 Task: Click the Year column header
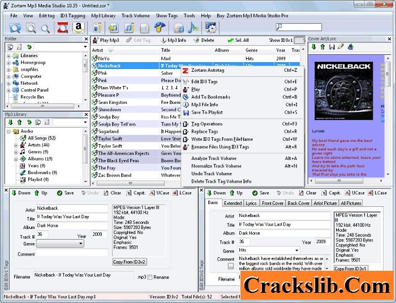point(281,50)
